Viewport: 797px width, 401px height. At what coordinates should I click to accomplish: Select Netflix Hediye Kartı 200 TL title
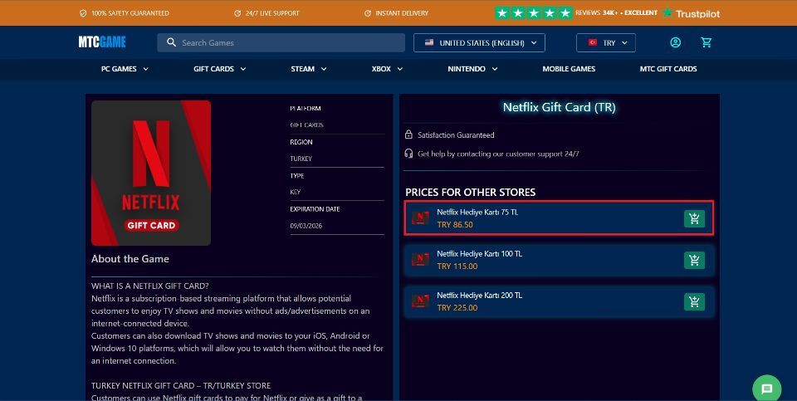click(x=479, y=296)
